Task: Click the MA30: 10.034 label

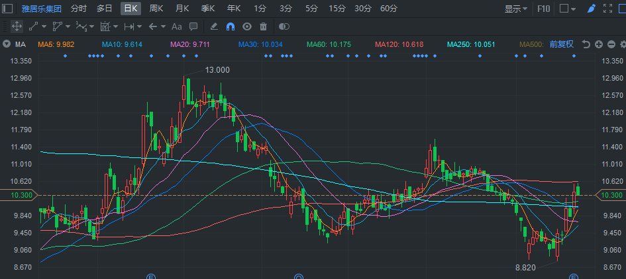Action: click(260, 45)
